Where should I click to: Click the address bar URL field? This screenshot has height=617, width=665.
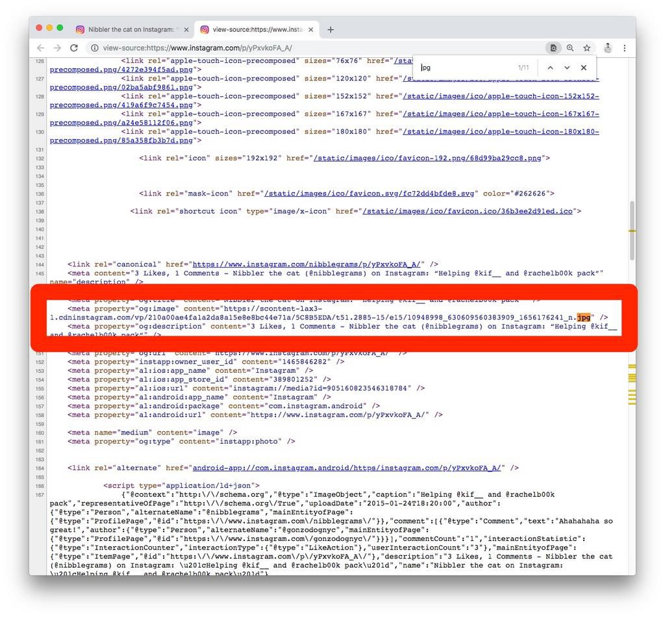pyautogui.click(x=315, y=48)
